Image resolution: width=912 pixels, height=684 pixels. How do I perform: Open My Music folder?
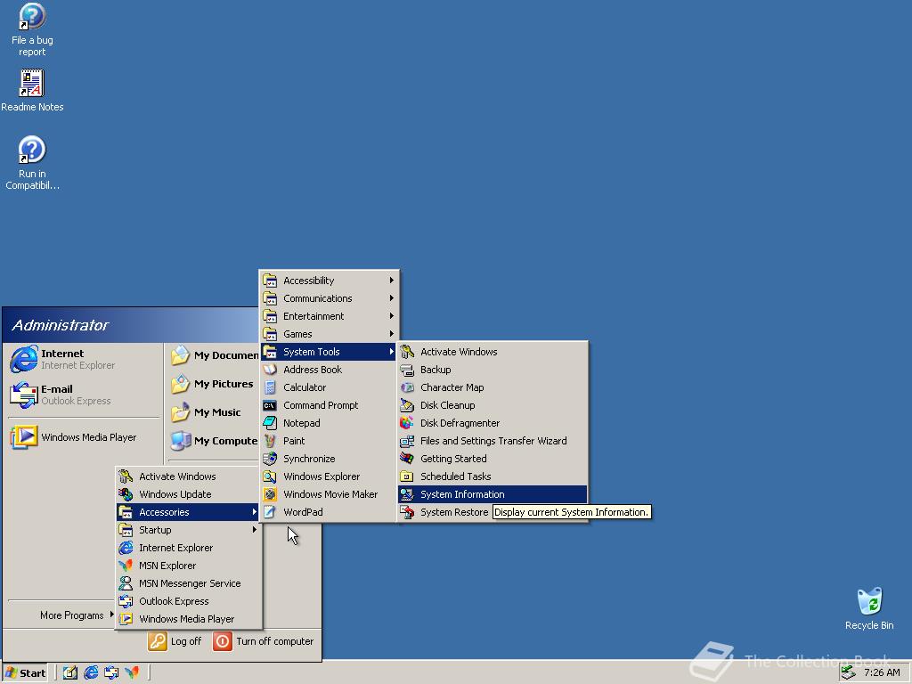pyautogui.click(x=213, y=412)
